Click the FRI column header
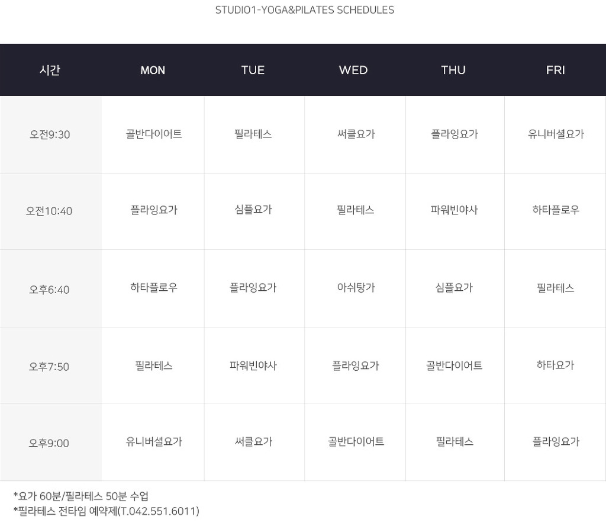The width and height of the screenshot is (606, 526). tap(555, 70)
